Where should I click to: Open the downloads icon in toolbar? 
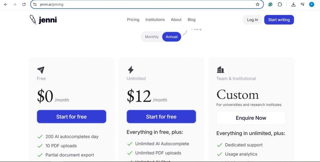[x=293, y=4]
